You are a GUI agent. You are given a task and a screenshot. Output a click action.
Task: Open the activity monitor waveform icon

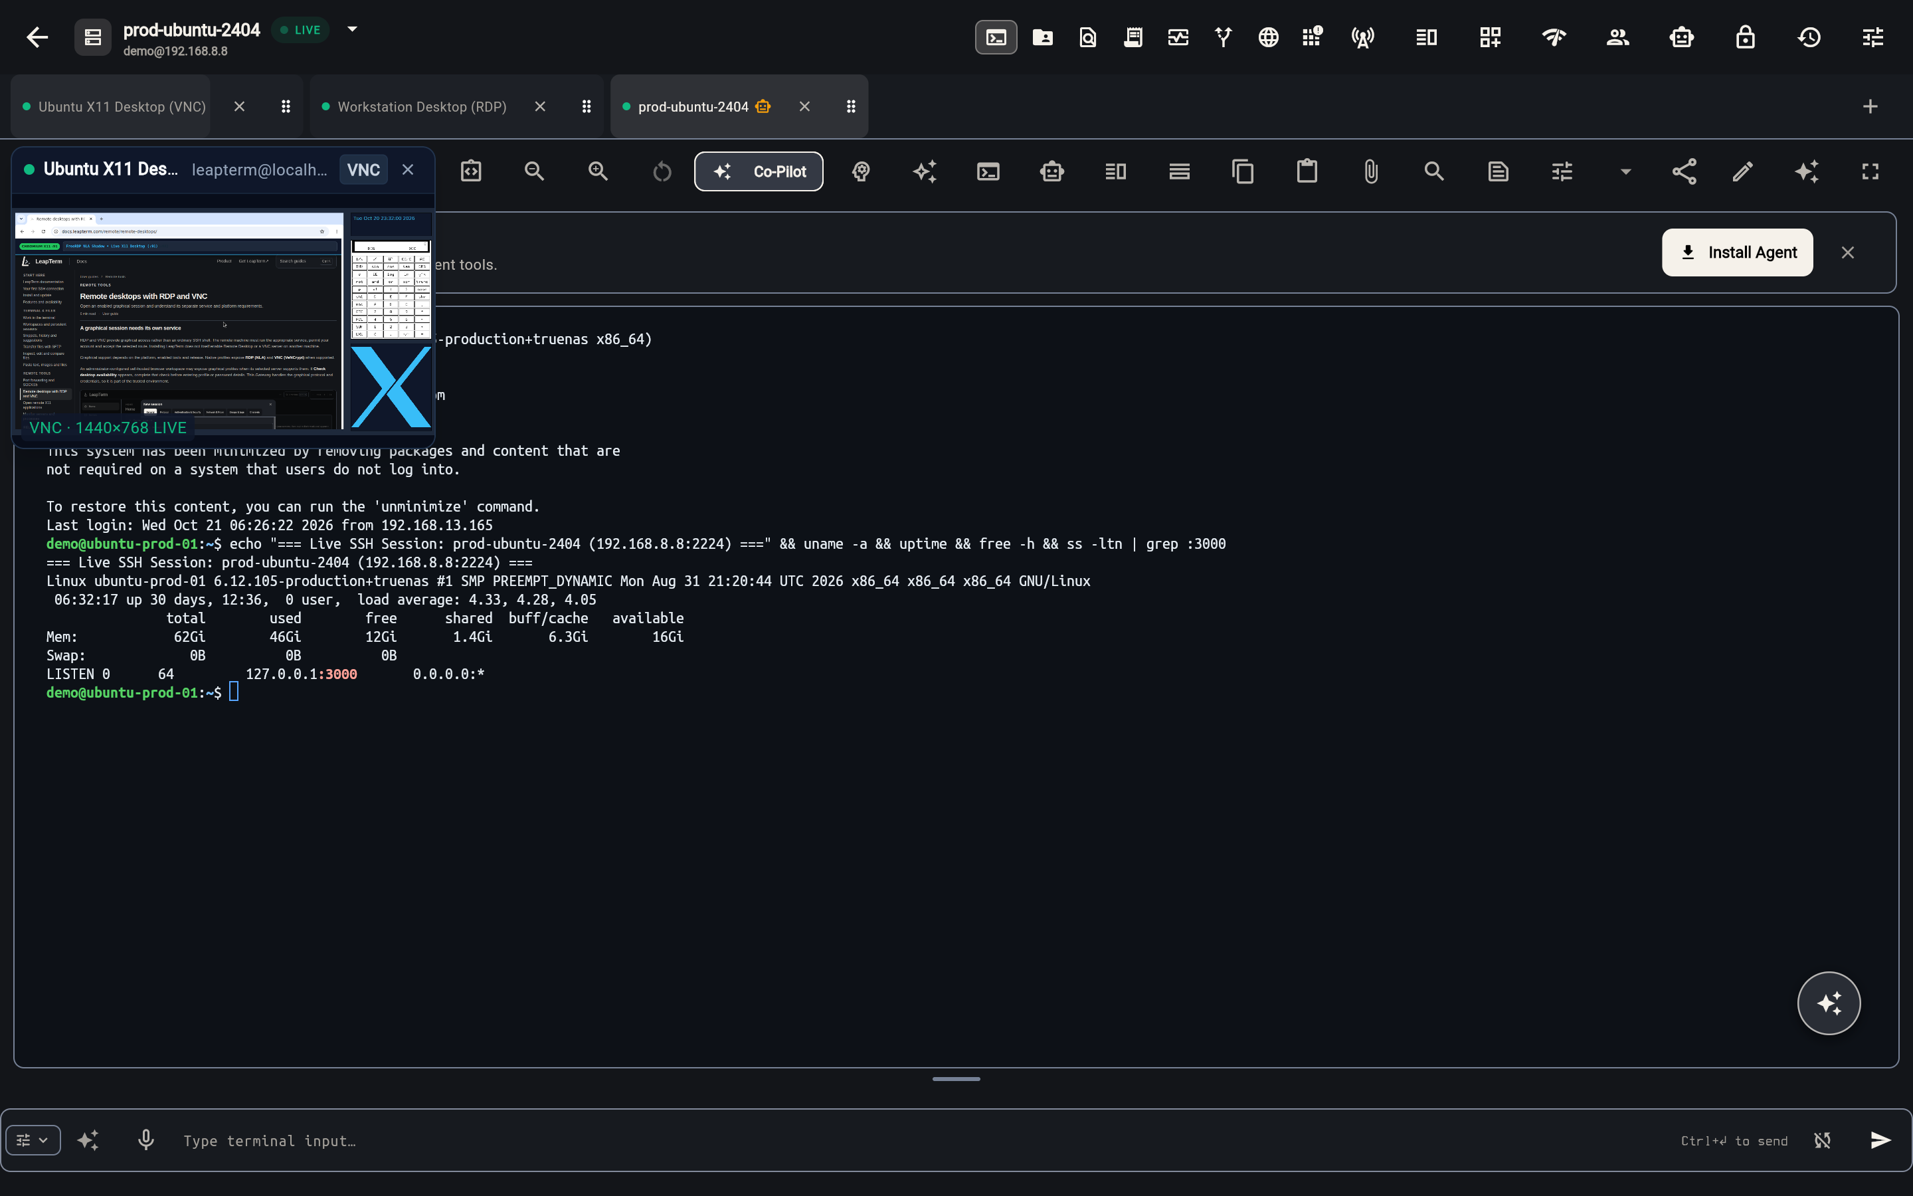[1178, 37]
